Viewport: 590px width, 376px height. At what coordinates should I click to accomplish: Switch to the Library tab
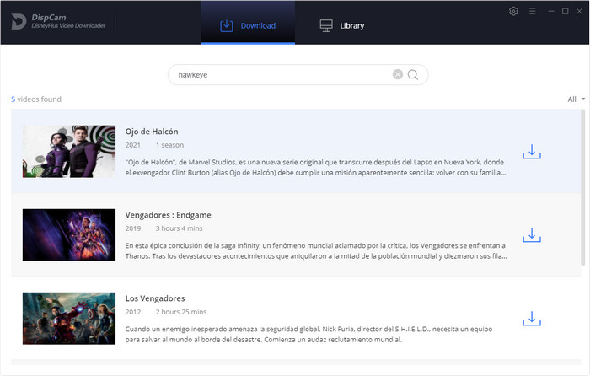click(x=341, y=25)
